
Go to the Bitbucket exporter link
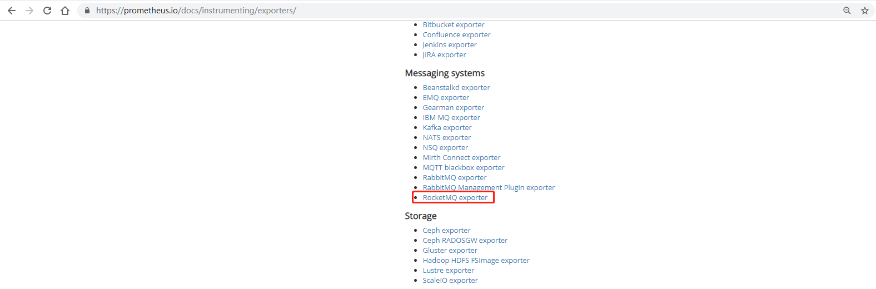(453, 25)
